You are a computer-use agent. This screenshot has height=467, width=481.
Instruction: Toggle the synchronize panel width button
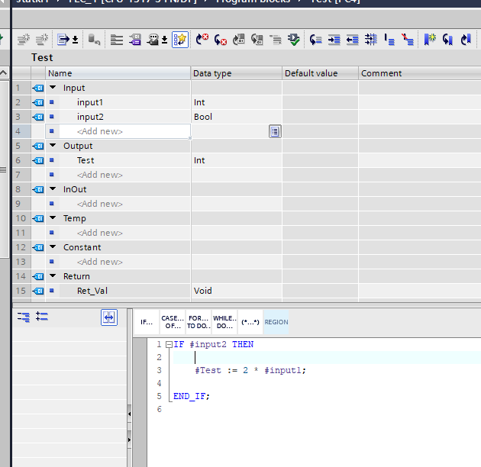click(109, 317)
